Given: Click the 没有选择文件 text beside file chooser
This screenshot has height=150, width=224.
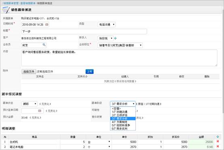Looking at the screenshot, I should 45,72.
